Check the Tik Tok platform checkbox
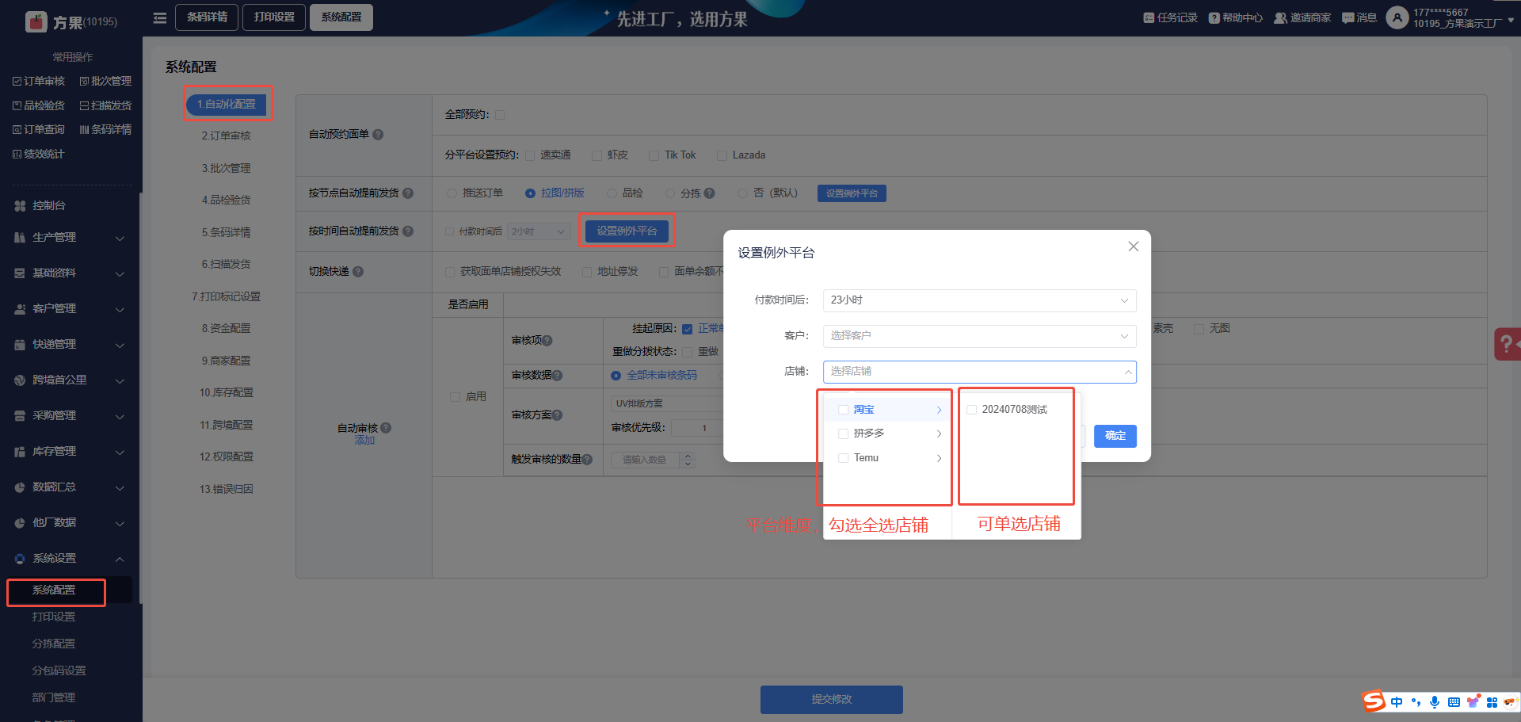The image size is (1521, 722). click(x=654, y=155)
